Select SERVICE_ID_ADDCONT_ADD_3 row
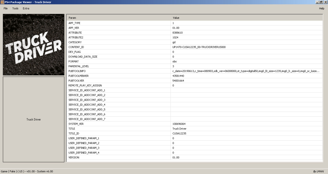The width and height of the screenshot is (328, 174). point(195,100)
